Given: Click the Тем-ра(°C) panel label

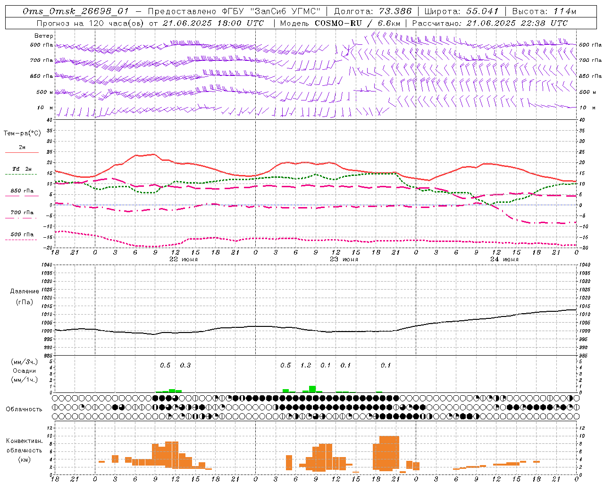Looking at the screenshot, I should (x=22, y=133).
